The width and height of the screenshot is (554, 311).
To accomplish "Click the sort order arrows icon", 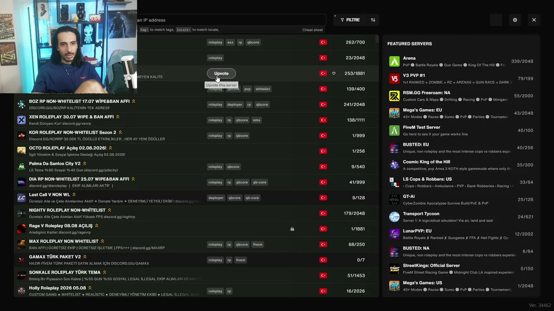I will [x=373, y=20].
